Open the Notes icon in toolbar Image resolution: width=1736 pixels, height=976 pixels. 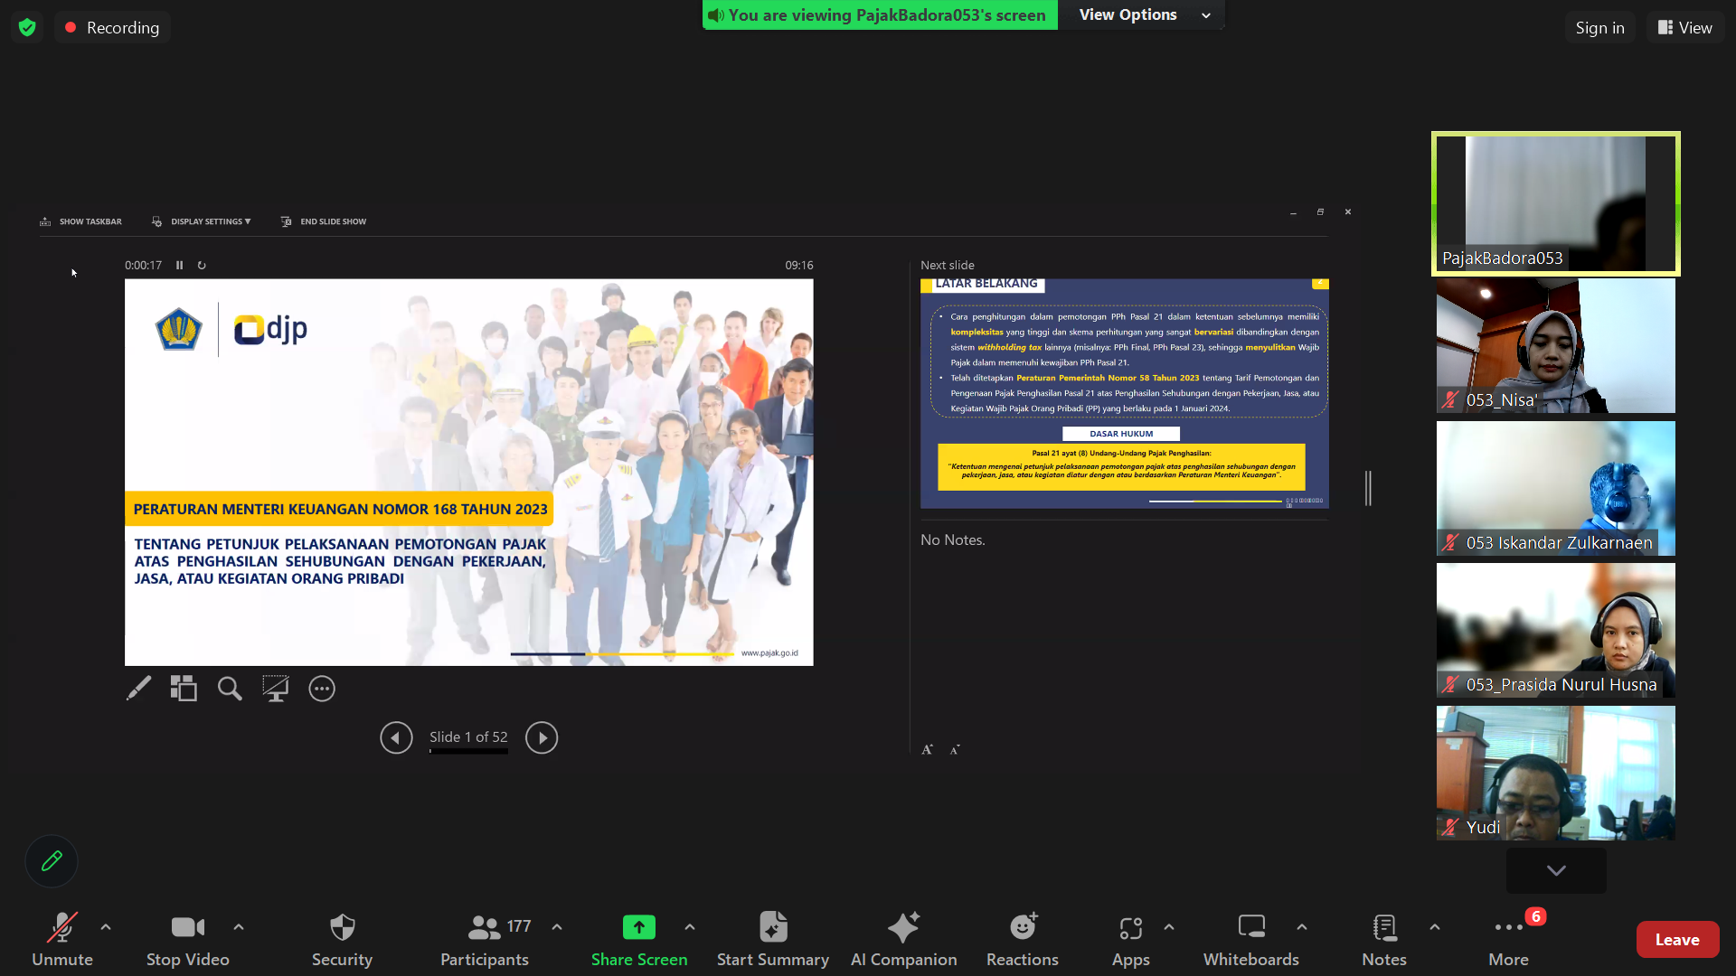1383,927
